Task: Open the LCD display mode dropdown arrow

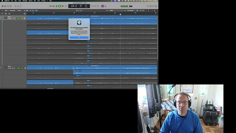Action: 89,6
